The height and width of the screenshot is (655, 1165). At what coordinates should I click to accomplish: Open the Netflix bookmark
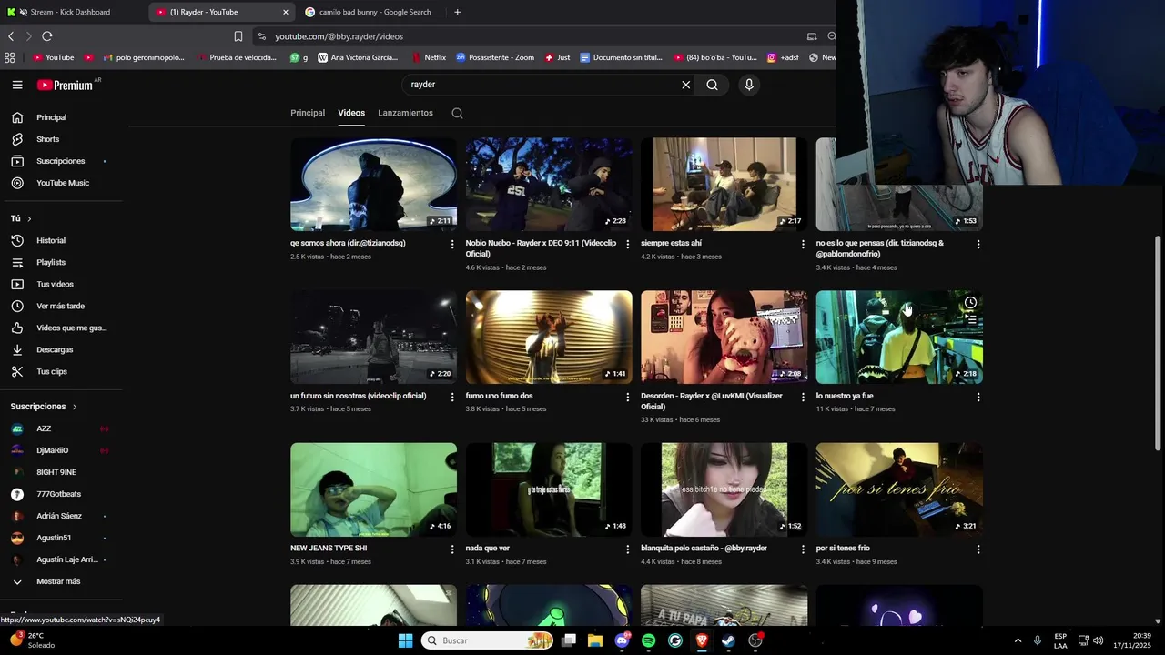[428, 57]
